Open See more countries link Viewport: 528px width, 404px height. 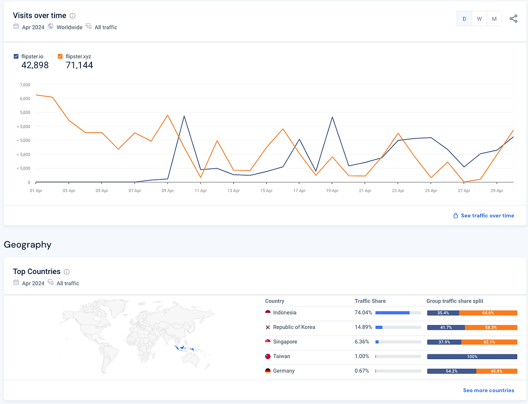(488, 390)
